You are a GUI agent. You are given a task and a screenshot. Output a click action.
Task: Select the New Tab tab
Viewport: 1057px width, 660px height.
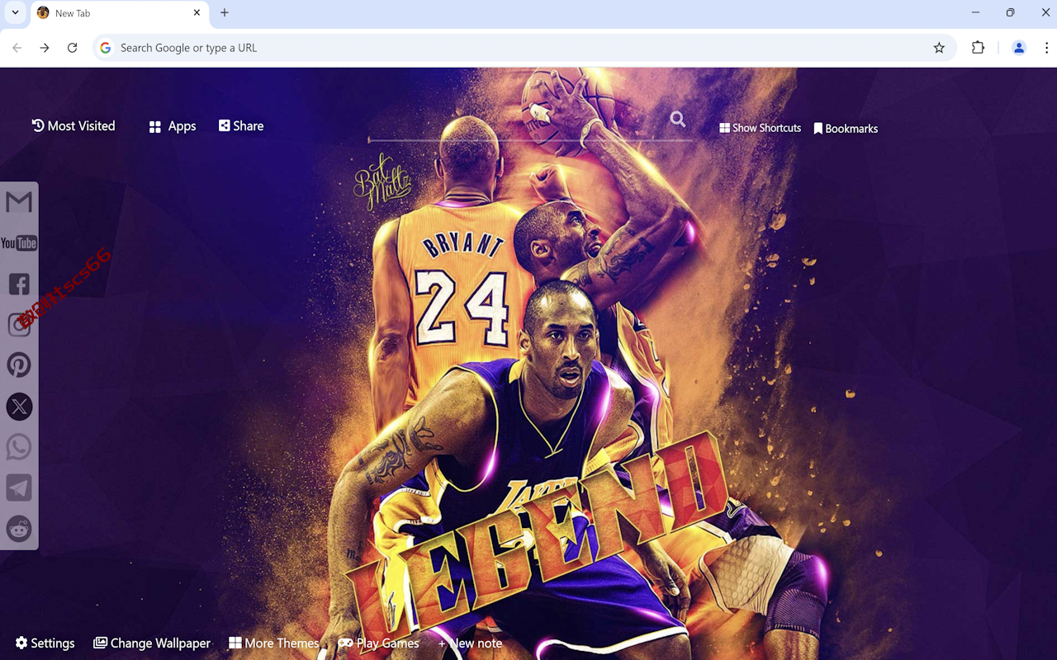(x=119, y=13)
